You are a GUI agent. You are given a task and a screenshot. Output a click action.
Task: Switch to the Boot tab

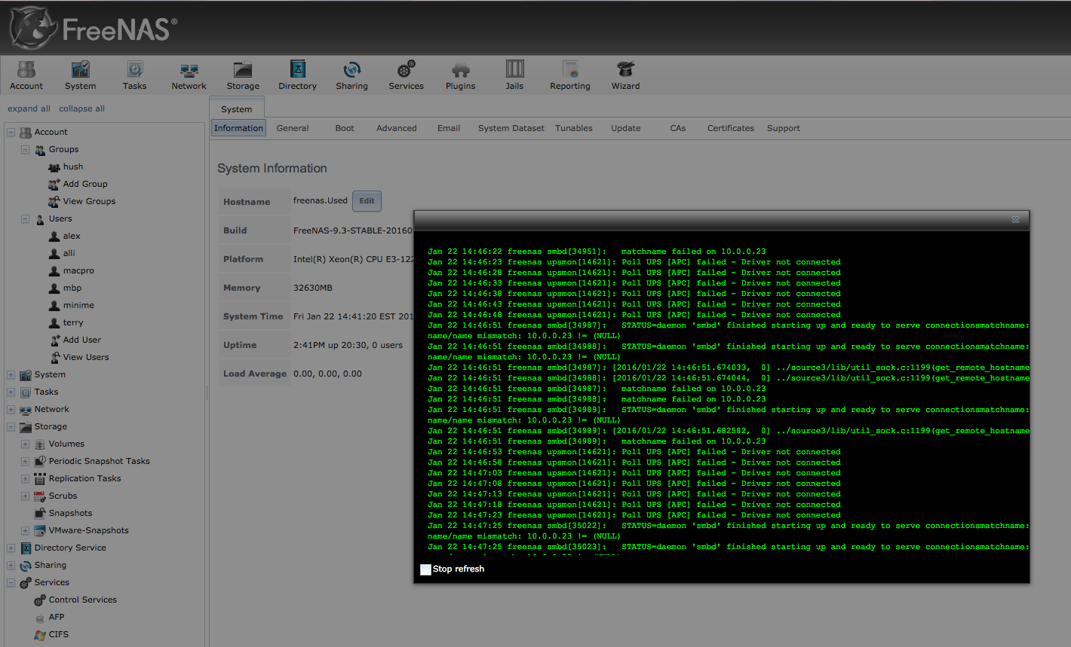point(345,128)
